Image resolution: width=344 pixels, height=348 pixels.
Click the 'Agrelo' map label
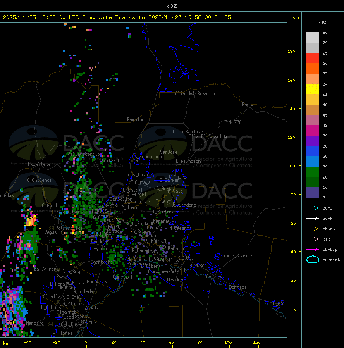point(101,248)
